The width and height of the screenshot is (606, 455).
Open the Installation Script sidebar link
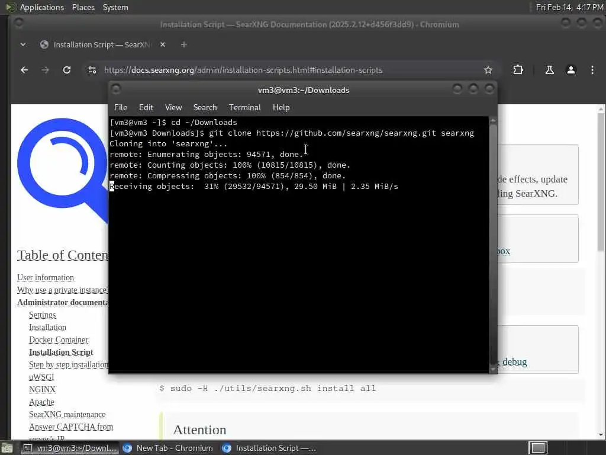pyautogui.click(x=61, y=352)
